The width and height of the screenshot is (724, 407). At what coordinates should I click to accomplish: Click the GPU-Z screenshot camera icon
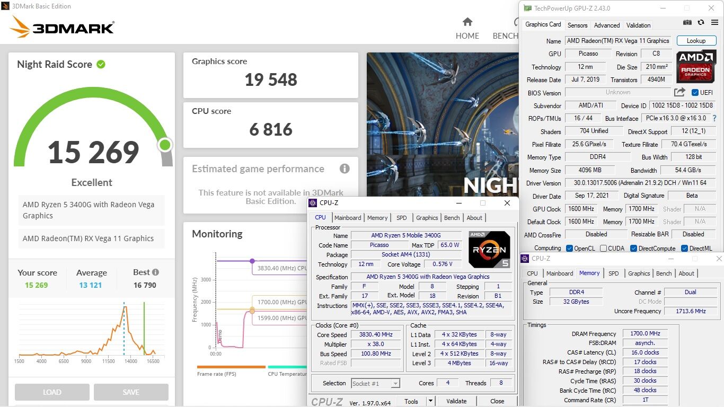click(x=687, y=22)
